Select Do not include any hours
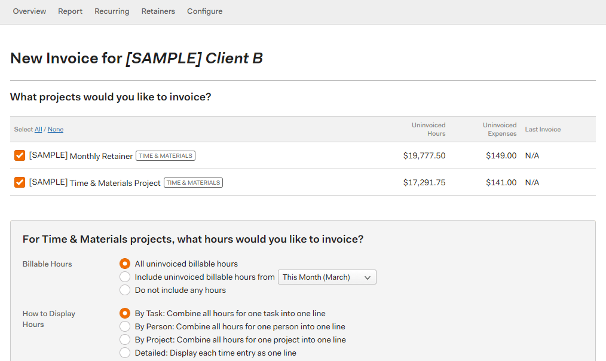606x361 pixels. 125,290
